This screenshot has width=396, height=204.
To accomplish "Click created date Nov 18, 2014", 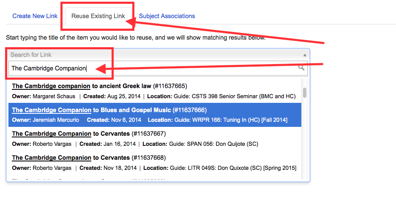I will pos(120,168).
